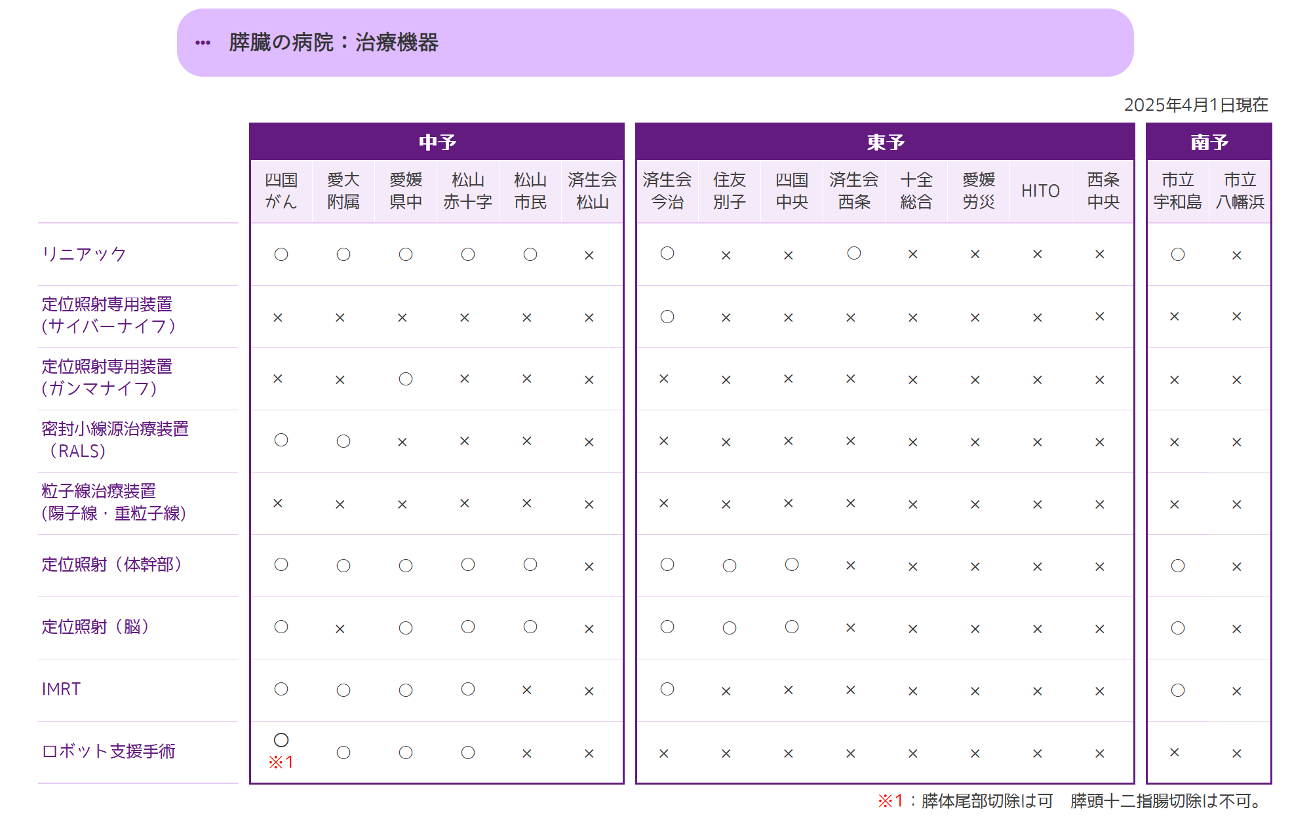Click circle mark for リニアック at 四国がん
This screenshot has width=1311, height=839.
click(281, 254)
